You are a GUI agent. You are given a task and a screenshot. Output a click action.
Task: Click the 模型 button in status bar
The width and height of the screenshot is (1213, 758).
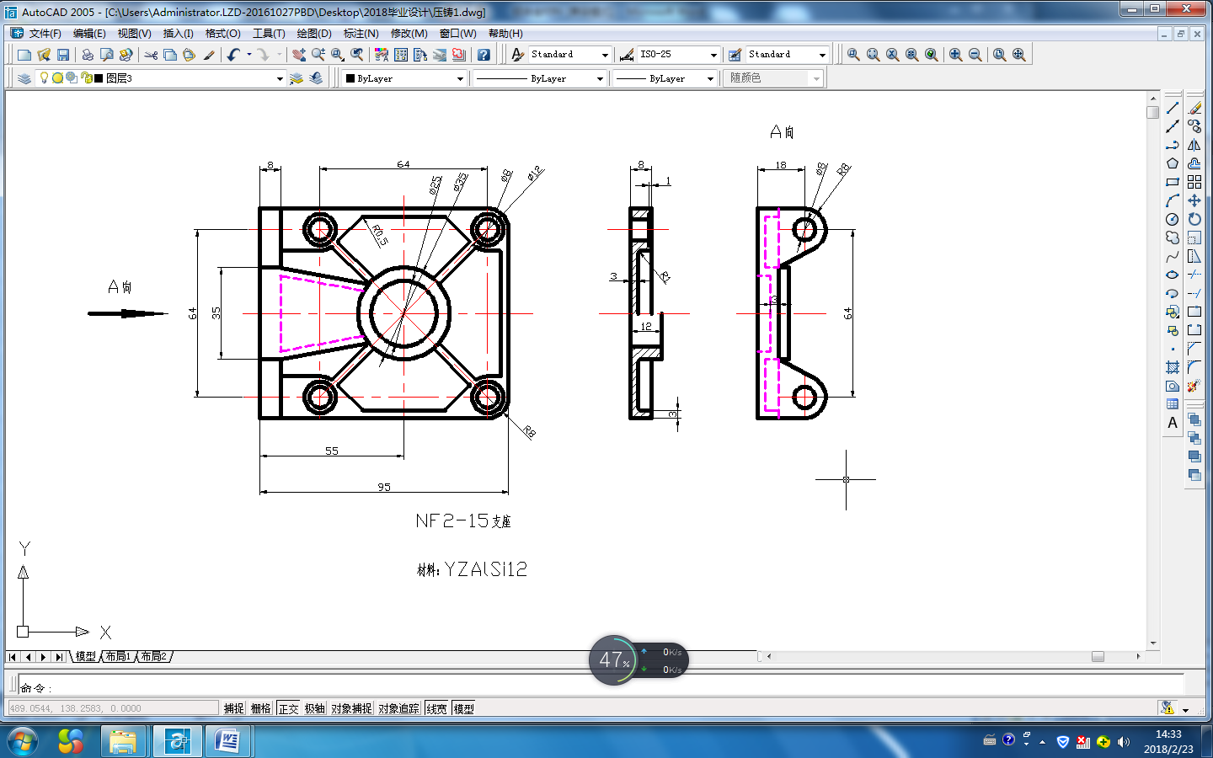coord(463,708)
